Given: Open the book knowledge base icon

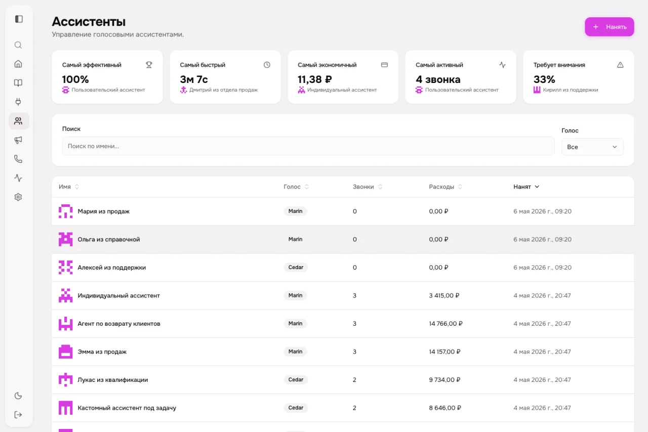Looking at the screenshot, I should [x=18, y=83].
